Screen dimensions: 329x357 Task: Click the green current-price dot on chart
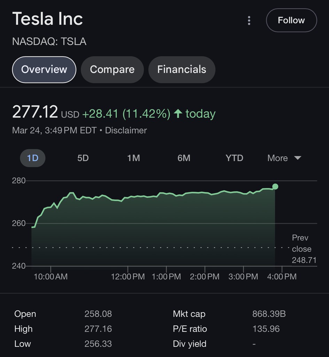point(275,187)
